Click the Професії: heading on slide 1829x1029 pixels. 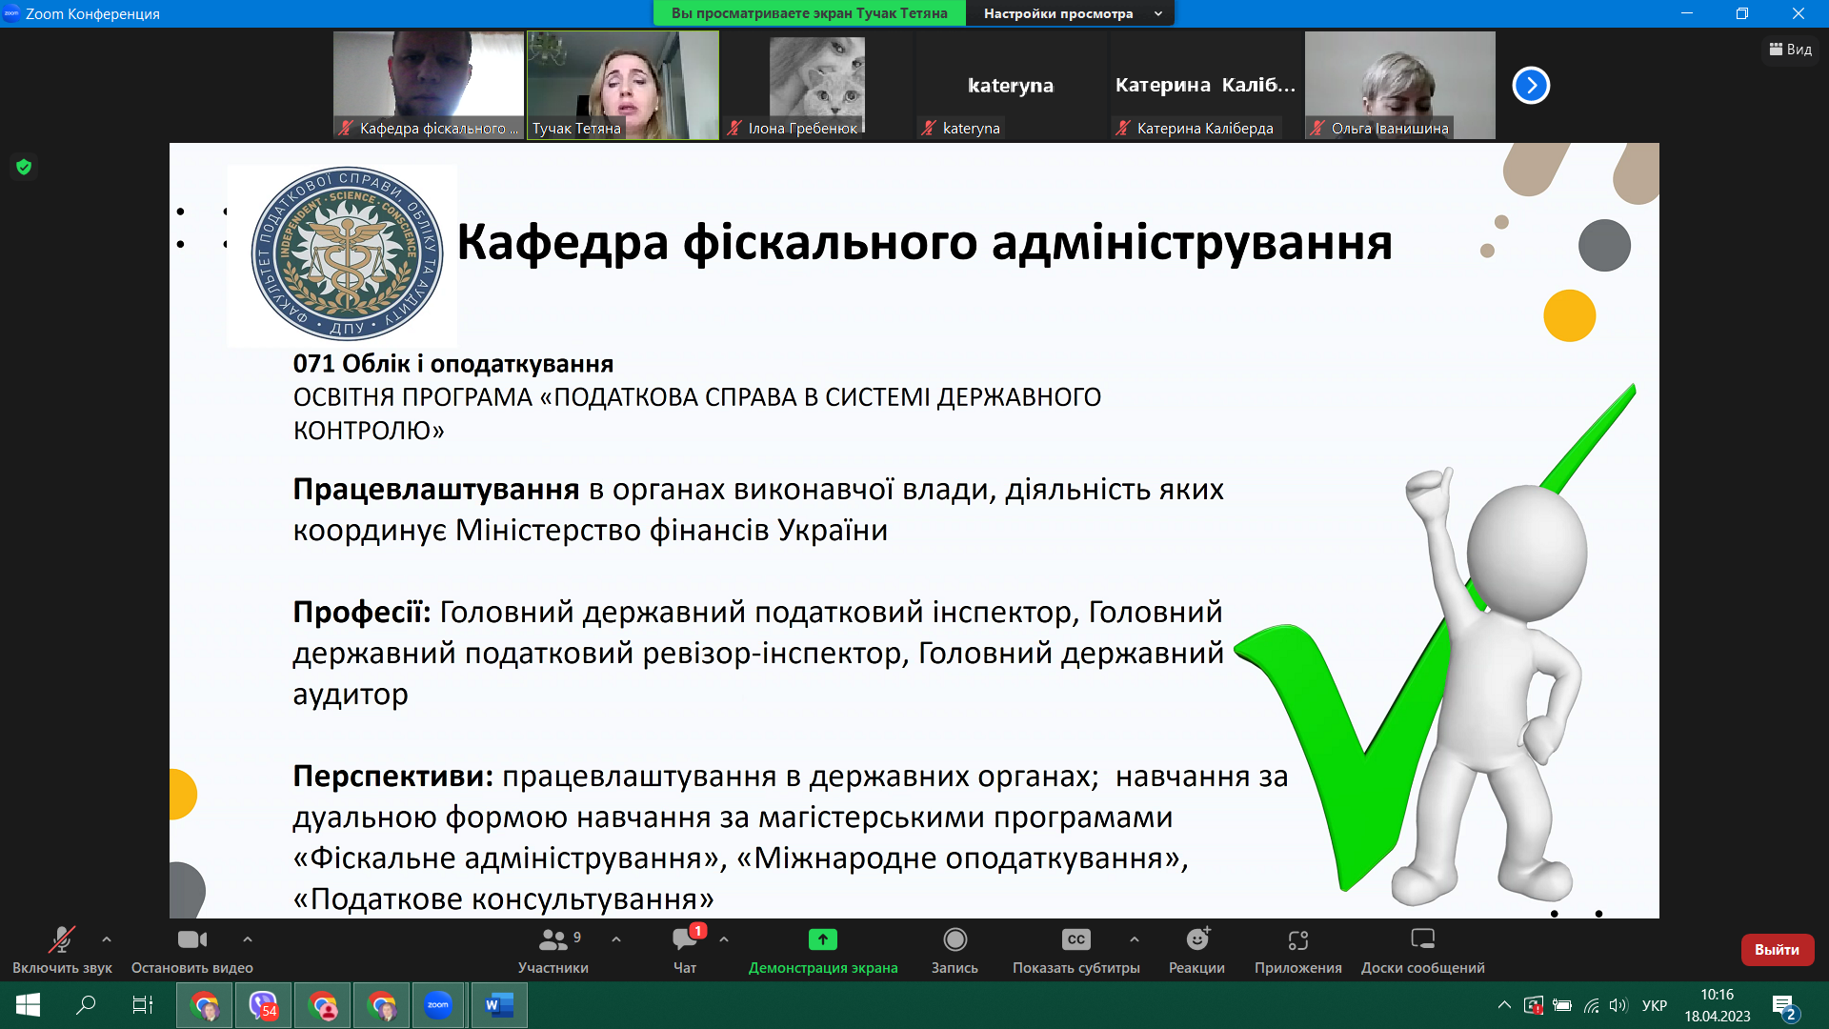point(362,613)
